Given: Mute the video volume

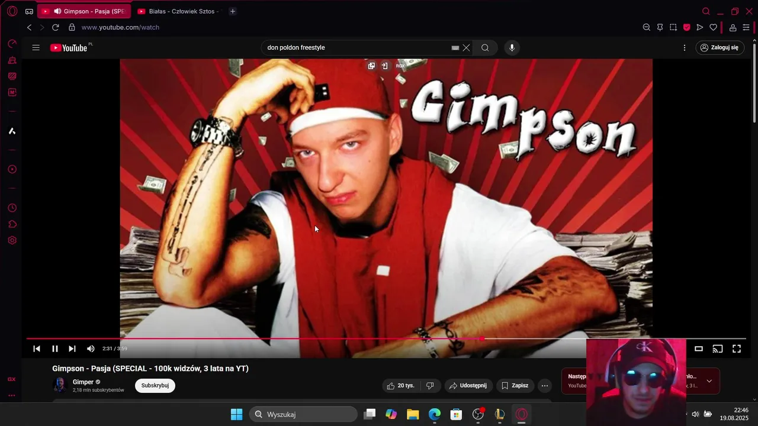Looking at the screenshot, I should point(91,349).
